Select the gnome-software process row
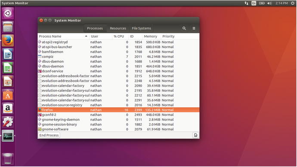 tap(118, 129)
